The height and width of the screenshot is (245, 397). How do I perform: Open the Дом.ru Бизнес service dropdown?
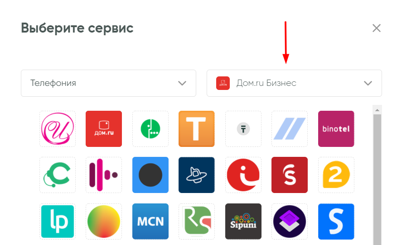(x=294, y=83)
